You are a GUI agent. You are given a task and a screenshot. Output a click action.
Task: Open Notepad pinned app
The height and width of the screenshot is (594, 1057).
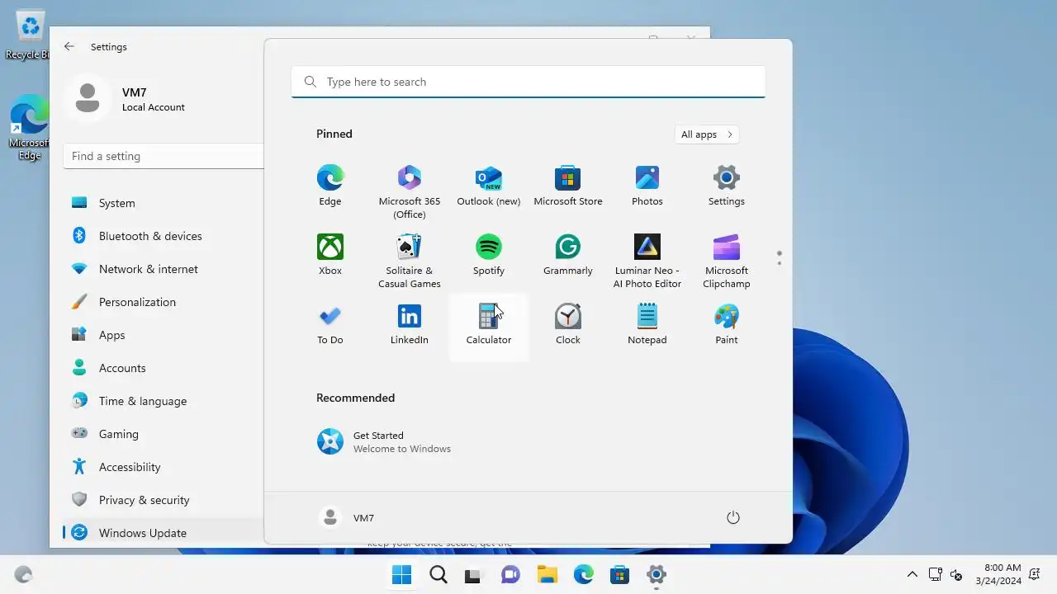(647, 325)
